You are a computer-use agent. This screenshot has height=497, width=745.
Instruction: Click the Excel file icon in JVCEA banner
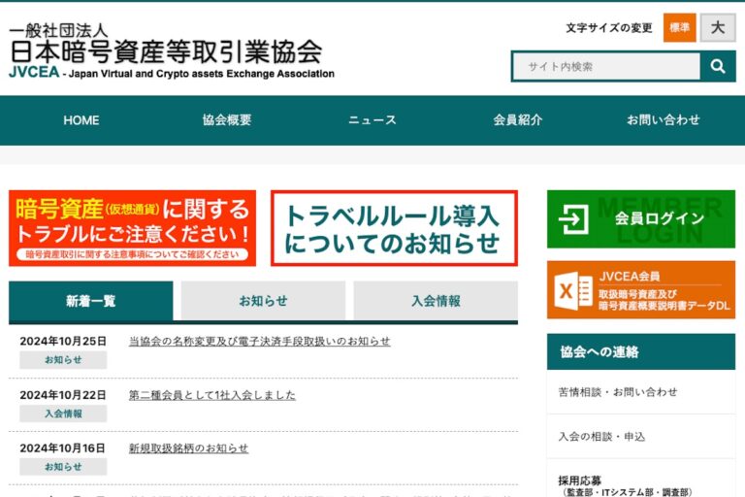(573, 290)
